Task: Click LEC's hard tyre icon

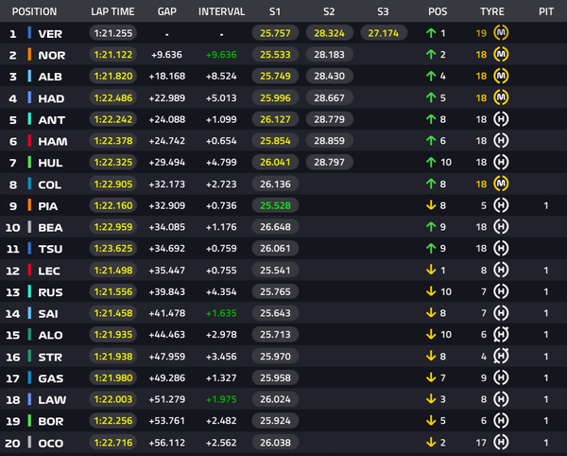Action: pos(501,270)
